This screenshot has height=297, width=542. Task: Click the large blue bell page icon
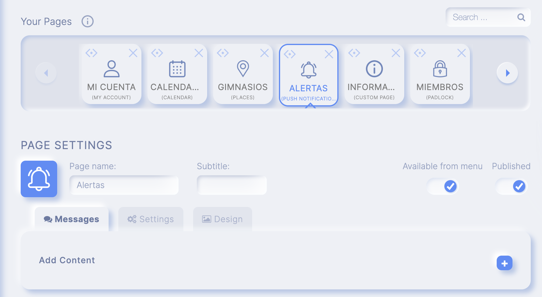tap(39, 179)
